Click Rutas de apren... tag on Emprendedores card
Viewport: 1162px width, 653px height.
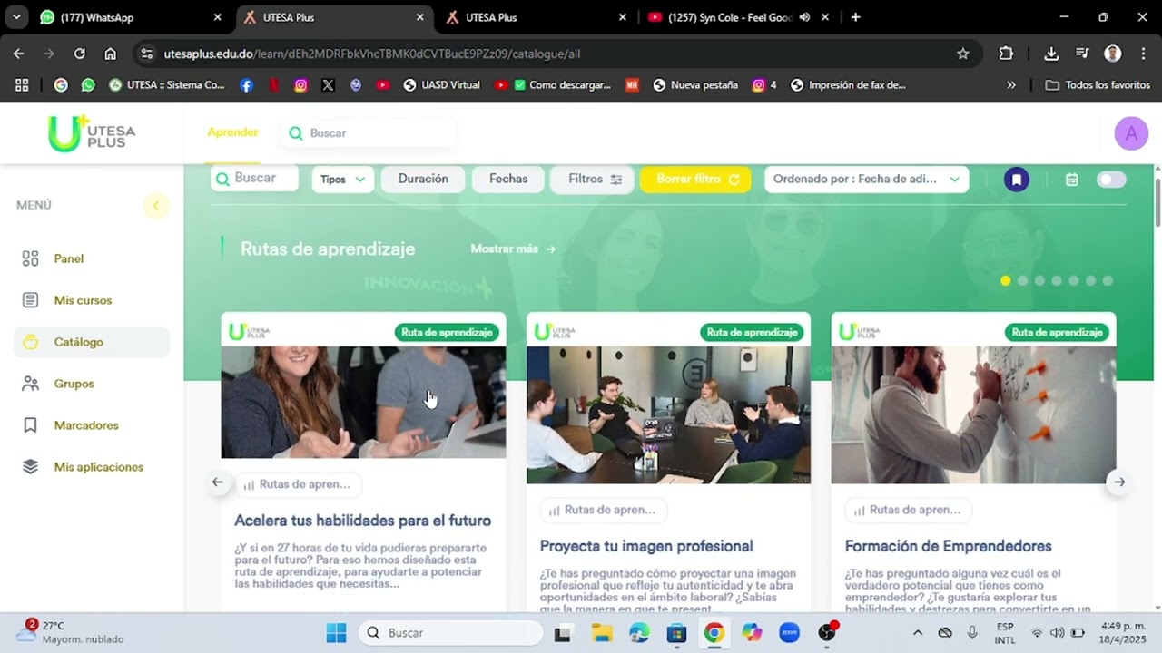click(x=908, y=510)
